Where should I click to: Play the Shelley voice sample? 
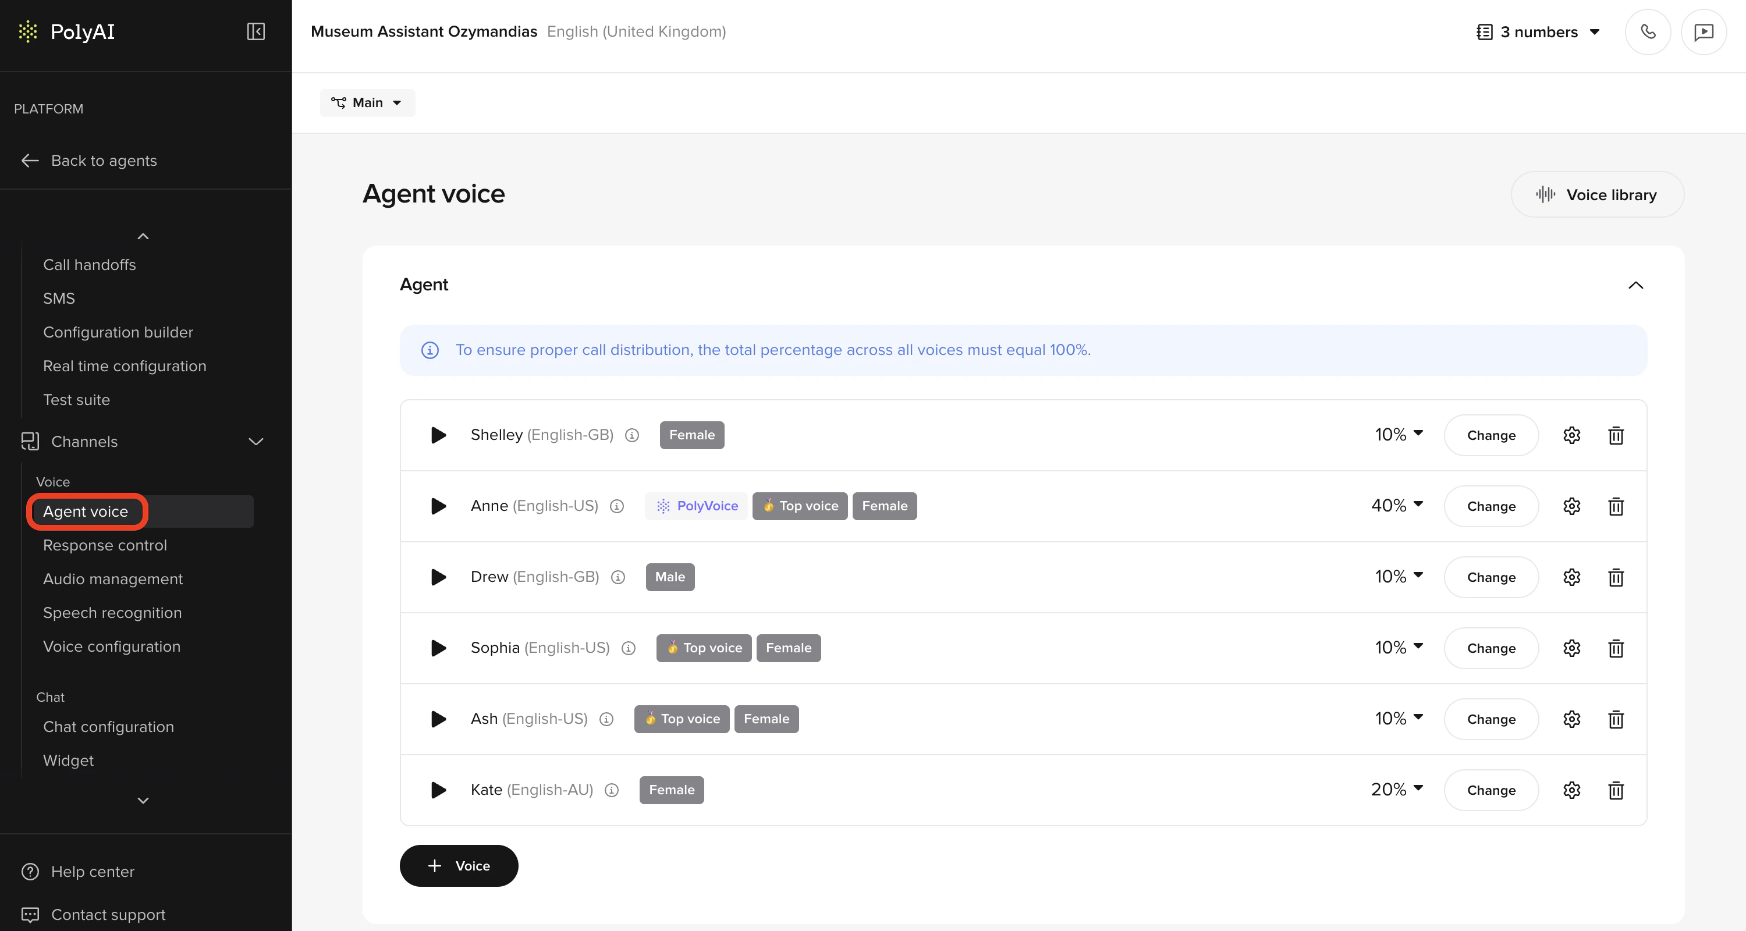pos(438,435)
